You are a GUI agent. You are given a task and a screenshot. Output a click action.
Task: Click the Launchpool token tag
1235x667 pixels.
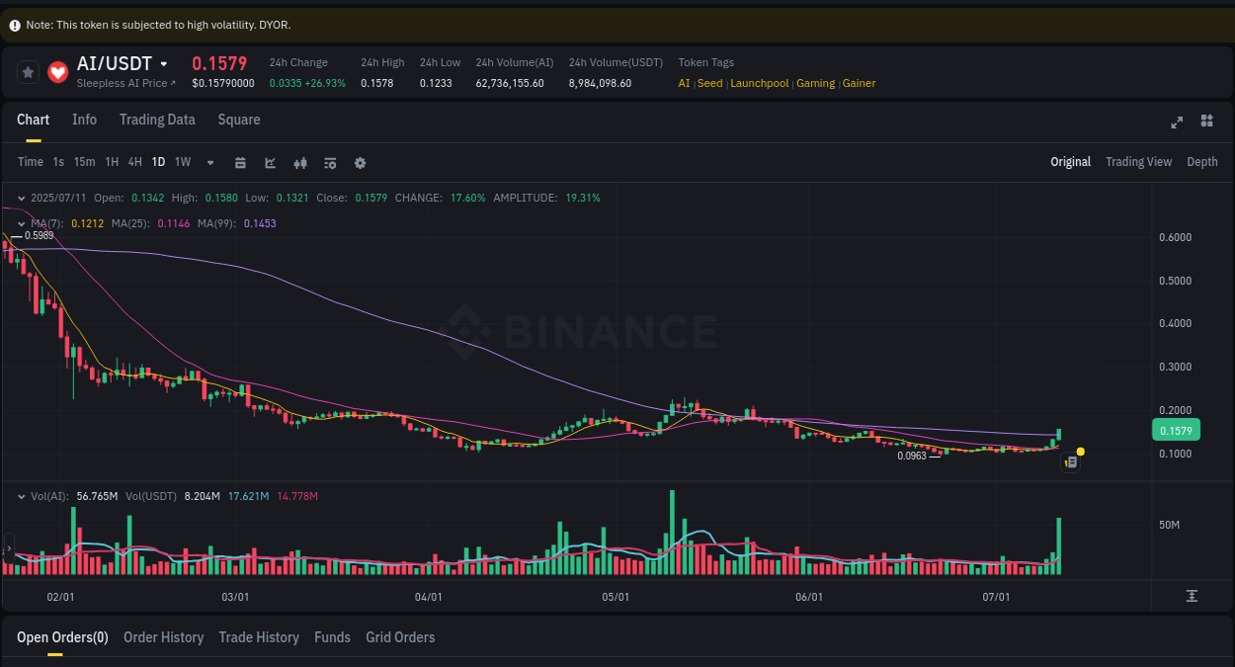point(759,83)
